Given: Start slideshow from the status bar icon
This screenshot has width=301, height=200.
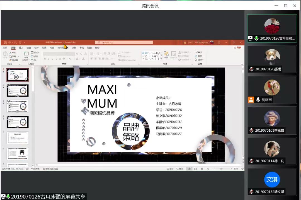Looking at the screenshot, I should point(208,168).
